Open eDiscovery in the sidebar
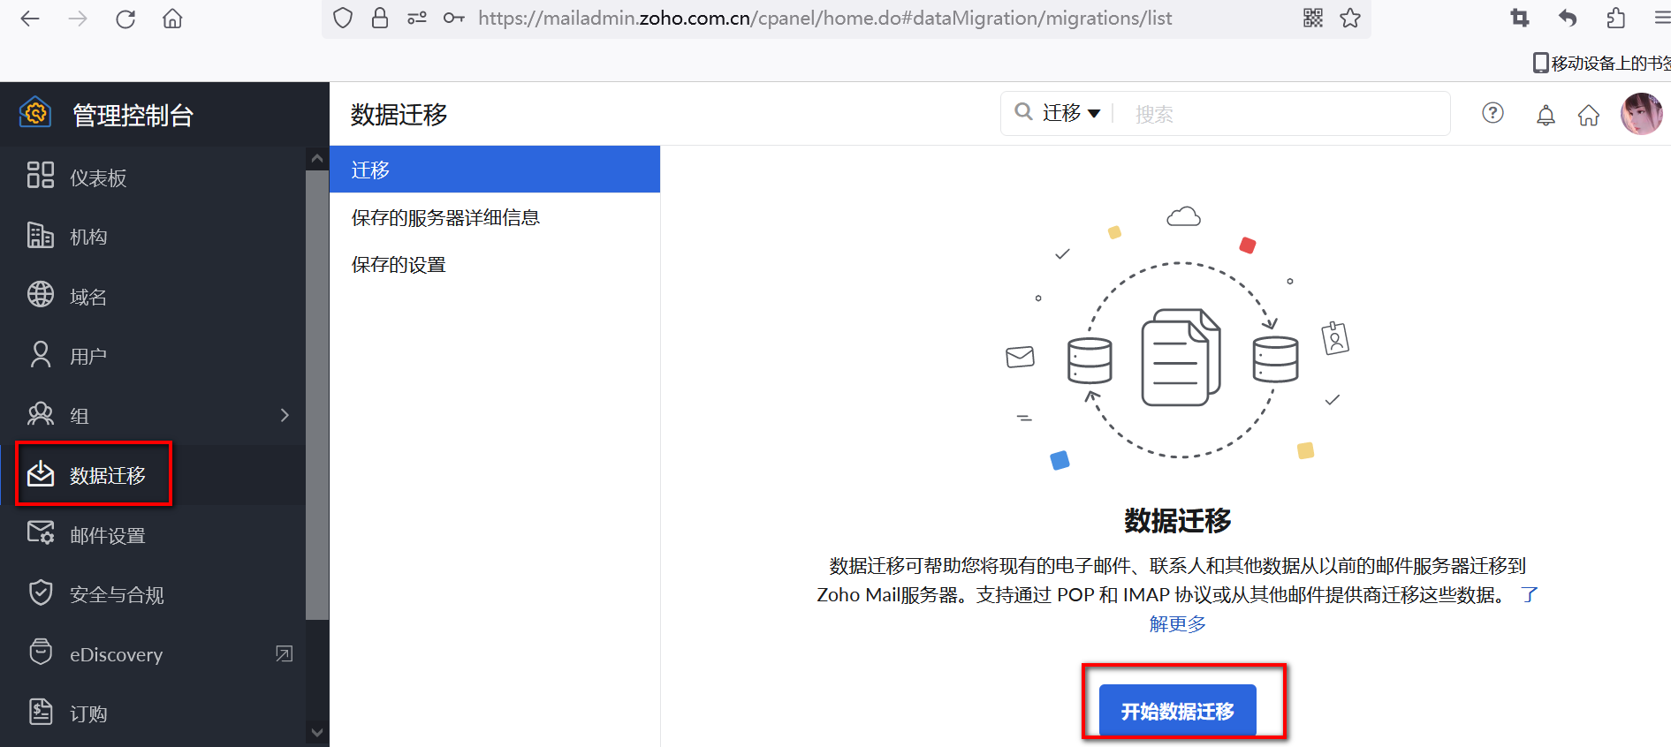Image resolution: width=1671 pixels, height=747 pixels. [152, 654]
